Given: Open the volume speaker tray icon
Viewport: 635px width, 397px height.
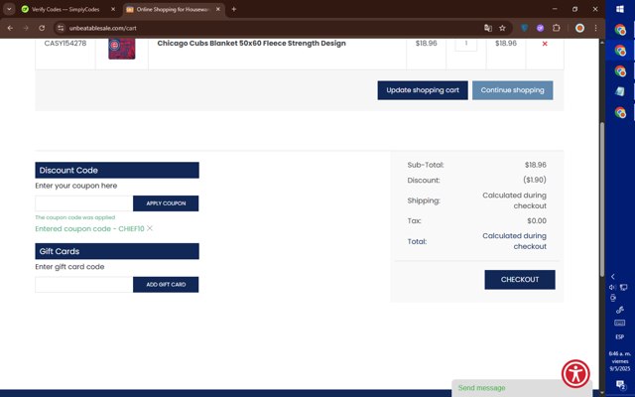Looking at the screenshot, I should (x=612, y=287).
